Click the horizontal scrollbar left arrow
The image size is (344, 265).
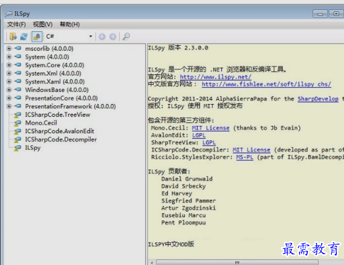point(151,262)
